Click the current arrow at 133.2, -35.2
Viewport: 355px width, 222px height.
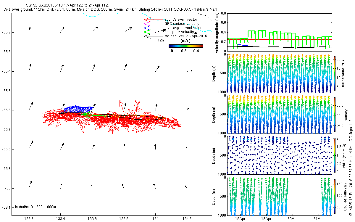point(30,30)
